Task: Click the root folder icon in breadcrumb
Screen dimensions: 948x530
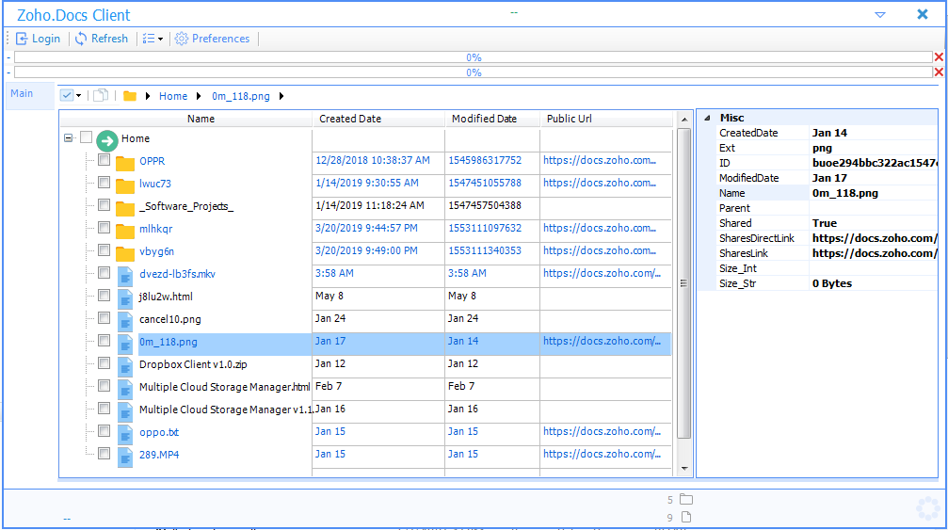Action: pyautogui.click(x=129, y=96)
